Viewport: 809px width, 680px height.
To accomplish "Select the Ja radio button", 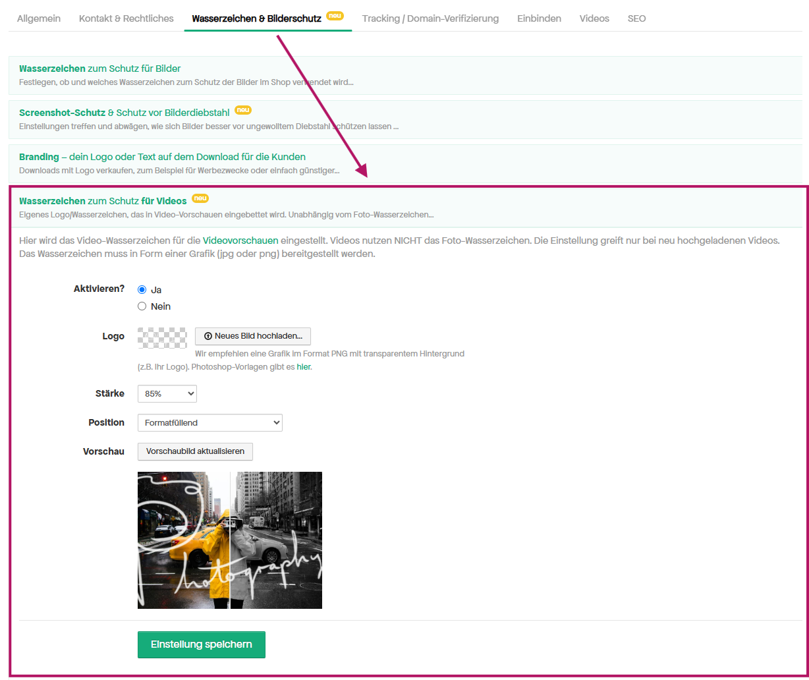I will coord(142,289).
